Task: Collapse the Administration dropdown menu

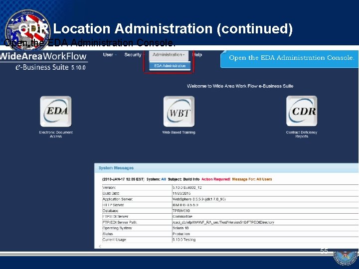Action: [169, 55]
